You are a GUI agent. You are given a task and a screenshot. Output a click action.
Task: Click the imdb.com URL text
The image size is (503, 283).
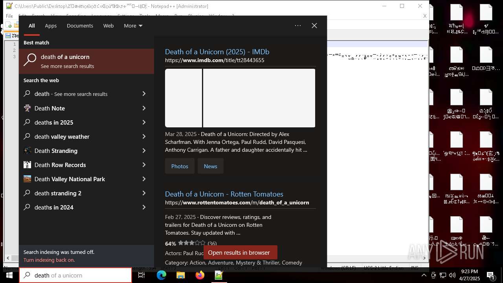(215, 60)
